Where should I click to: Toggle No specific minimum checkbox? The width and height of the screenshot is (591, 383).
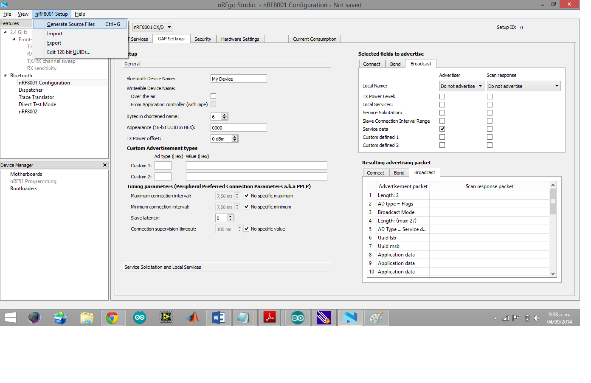[246, 207]
